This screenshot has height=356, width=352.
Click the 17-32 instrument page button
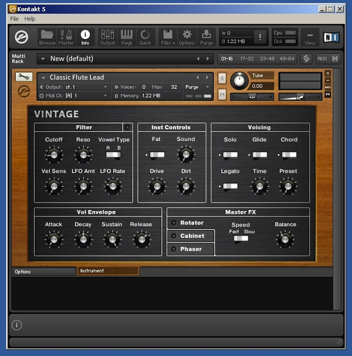coord(247,59)
